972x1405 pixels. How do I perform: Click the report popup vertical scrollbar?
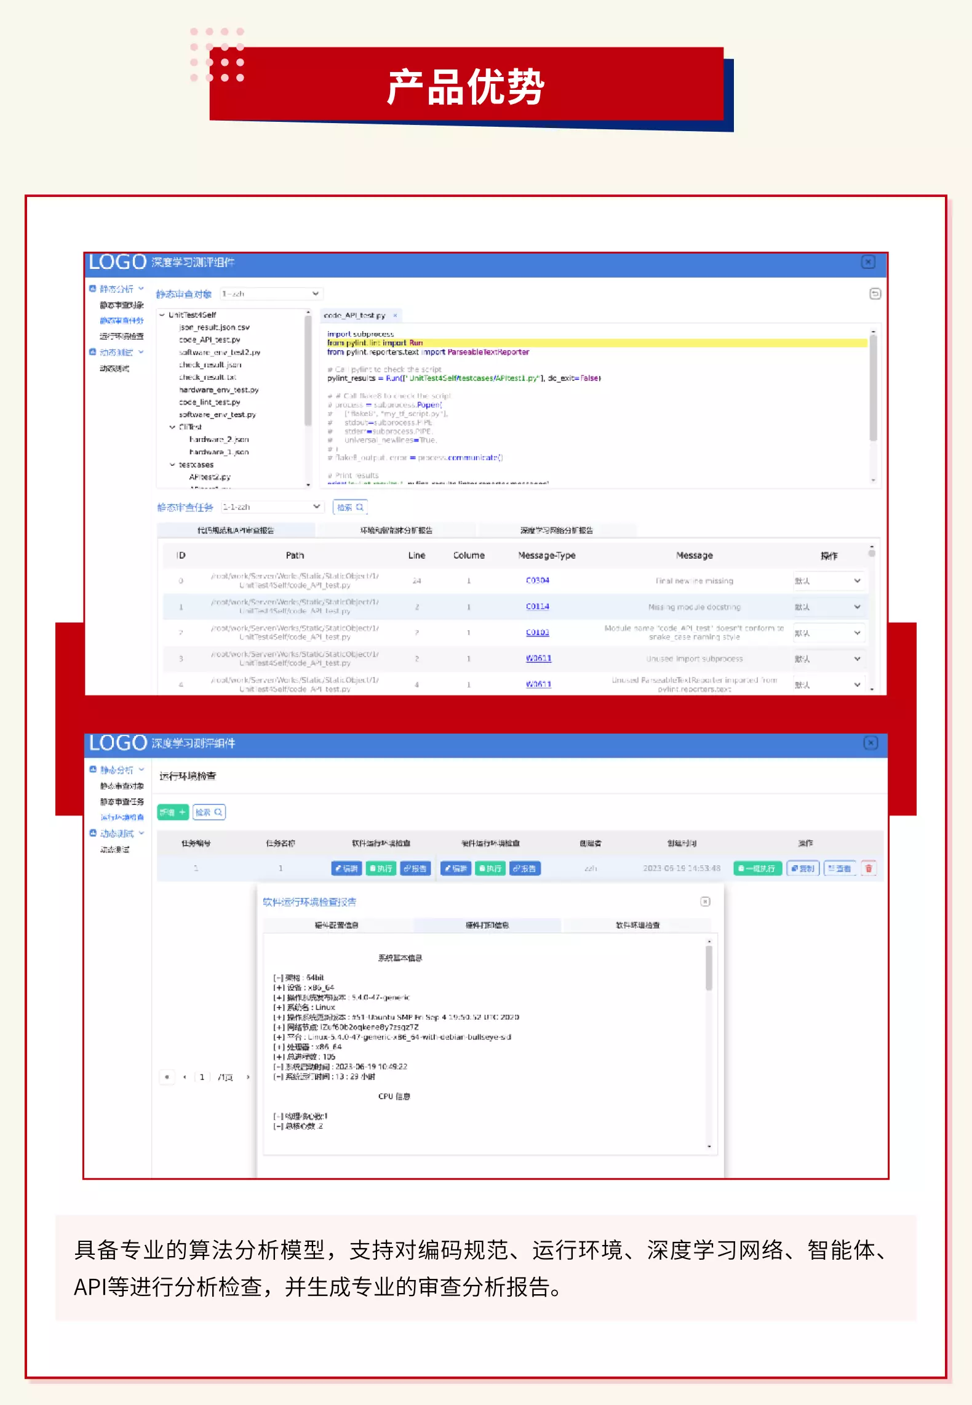coord(709,968)
